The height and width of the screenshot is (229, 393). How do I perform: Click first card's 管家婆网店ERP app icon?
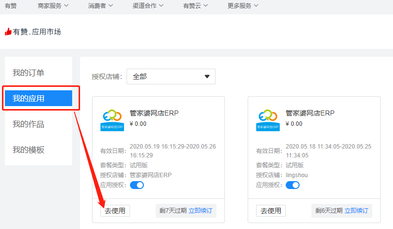coord(112,120)
